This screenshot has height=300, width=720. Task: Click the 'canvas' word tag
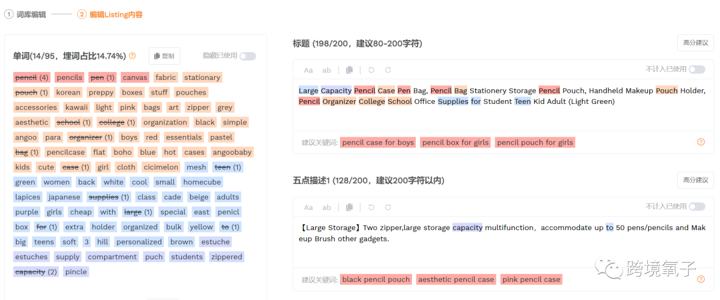pos(135,77)
